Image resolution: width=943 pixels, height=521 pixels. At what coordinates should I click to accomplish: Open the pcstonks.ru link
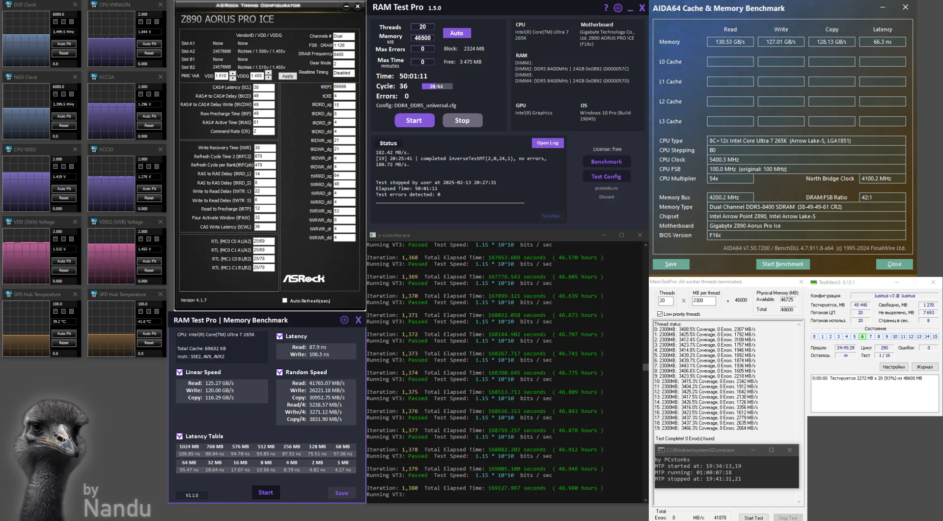[x=607, y=188]
